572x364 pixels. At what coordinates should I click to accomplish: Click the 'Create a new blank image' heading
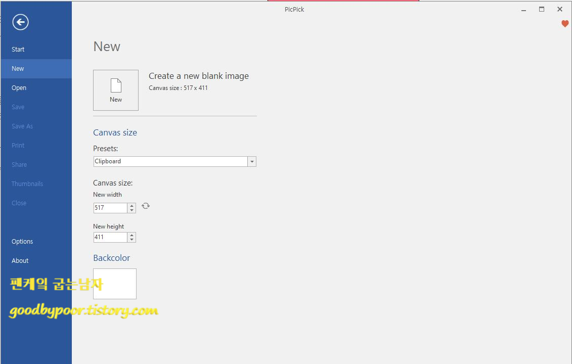199,76
